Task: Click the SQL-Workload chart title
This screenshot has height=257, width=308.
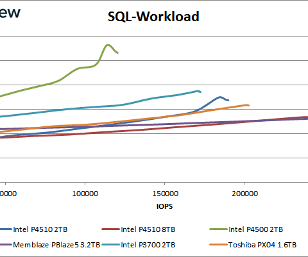Action: click(153, 17)
